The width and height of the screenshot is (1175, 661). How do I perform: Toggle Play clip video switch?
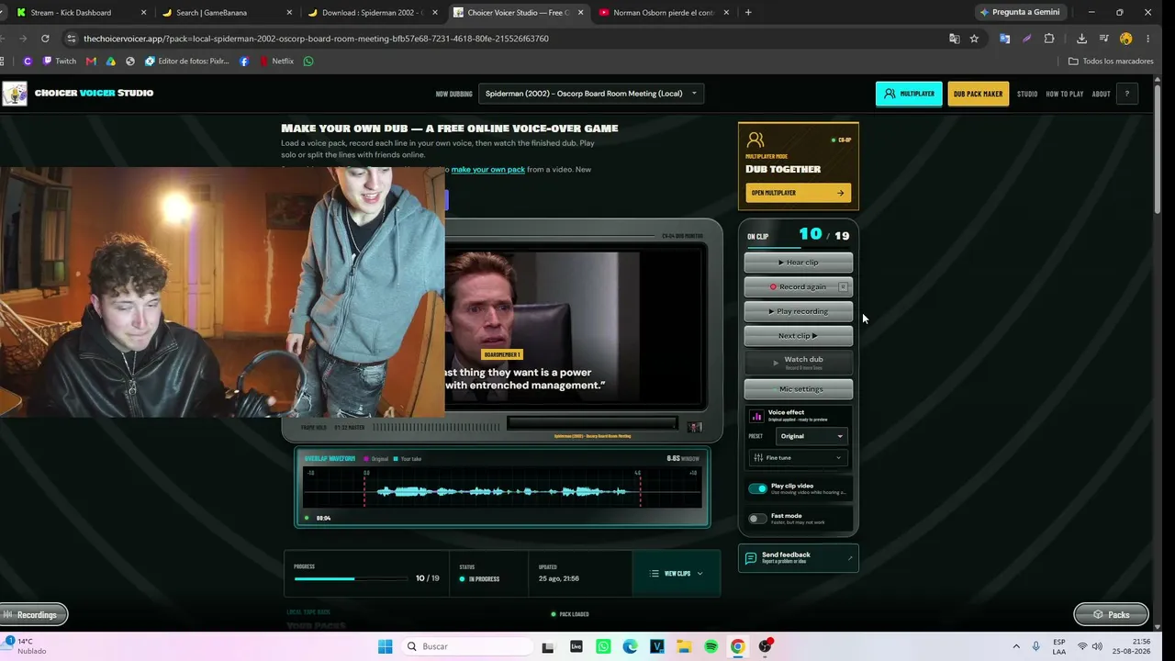pyautogui.click(x=757, y=488)
